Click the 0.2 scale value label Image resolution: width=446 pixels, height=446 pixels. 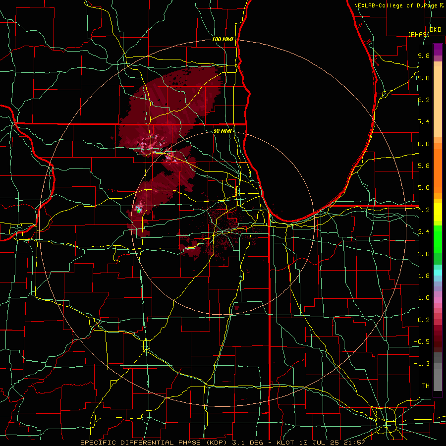click(424, 320)
